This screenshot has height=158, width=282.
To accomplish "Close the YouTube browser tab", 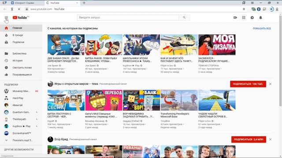I will pyautogui.click(x=77, y=3).
